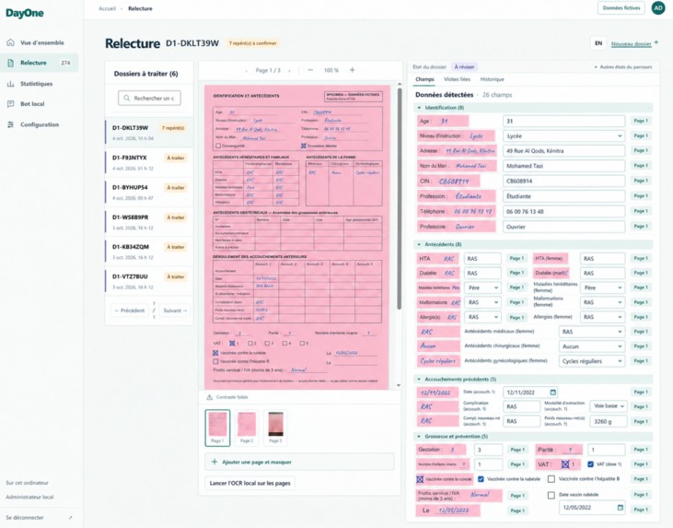Click the Rechercher dossier search field
Screen dimensions: 673x528
149,98
